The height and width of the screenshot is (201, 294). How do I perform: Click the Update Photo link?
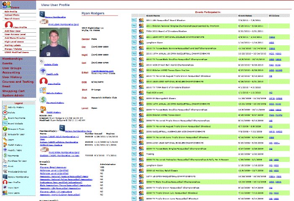51,65
